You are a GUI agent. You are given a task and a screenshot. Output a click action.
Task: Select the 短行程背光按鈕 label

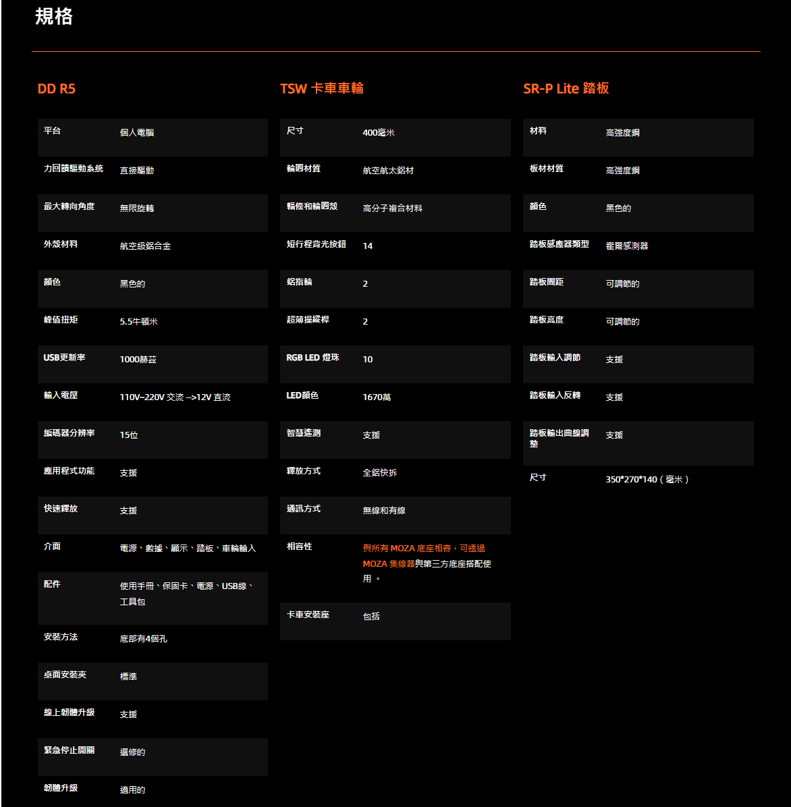point(317,244)
